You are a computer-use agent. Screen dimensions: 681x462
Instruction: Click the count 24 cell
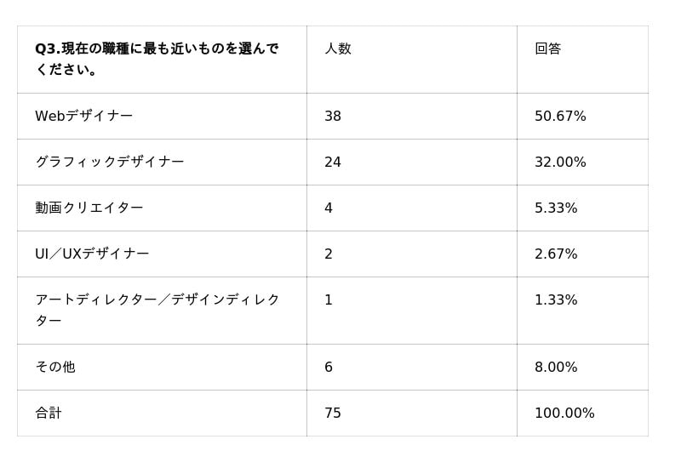coord(333,162)
